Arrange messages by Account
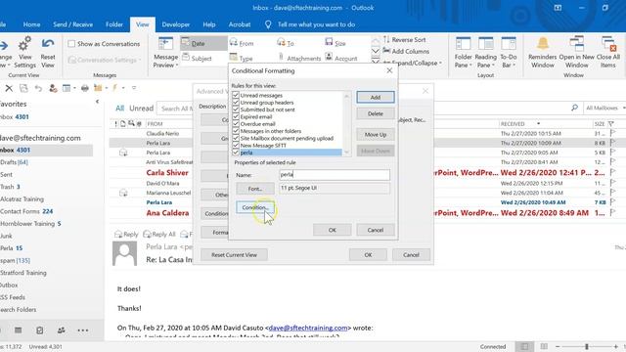Viewport: 626px width, 352px height. 341,59
